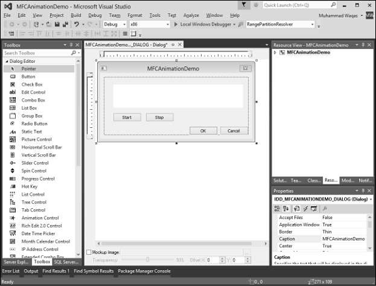Choose the Animation Control toolbox item
Image resolution: width=376 pixels, height=286 pixels.
39,218
